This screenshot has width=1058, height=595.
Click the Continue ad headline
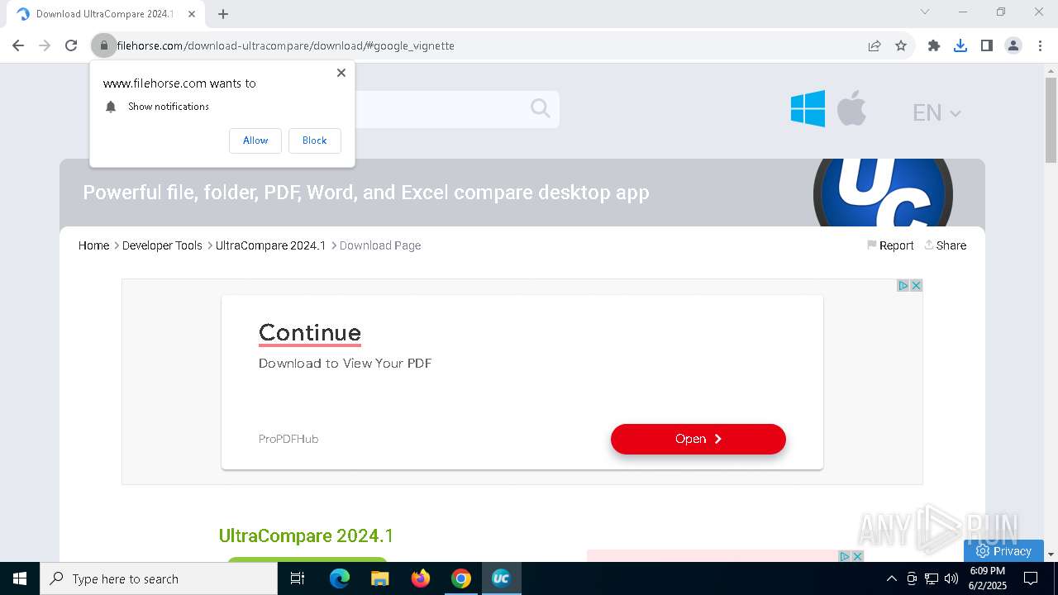click(310, 333)
